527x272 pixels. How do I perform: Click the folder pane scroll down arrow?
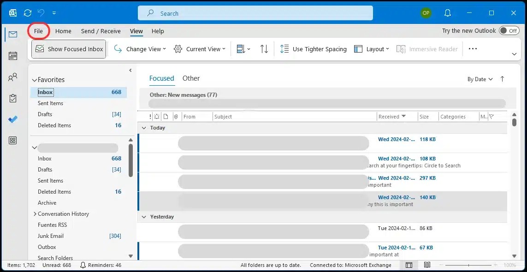point(131,256)
